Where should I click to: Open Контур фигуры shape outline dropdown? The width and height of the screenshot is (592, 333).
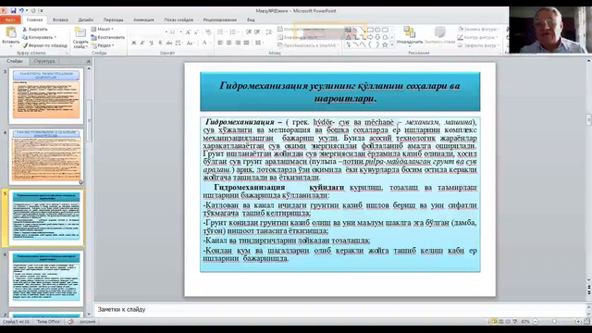477,37
